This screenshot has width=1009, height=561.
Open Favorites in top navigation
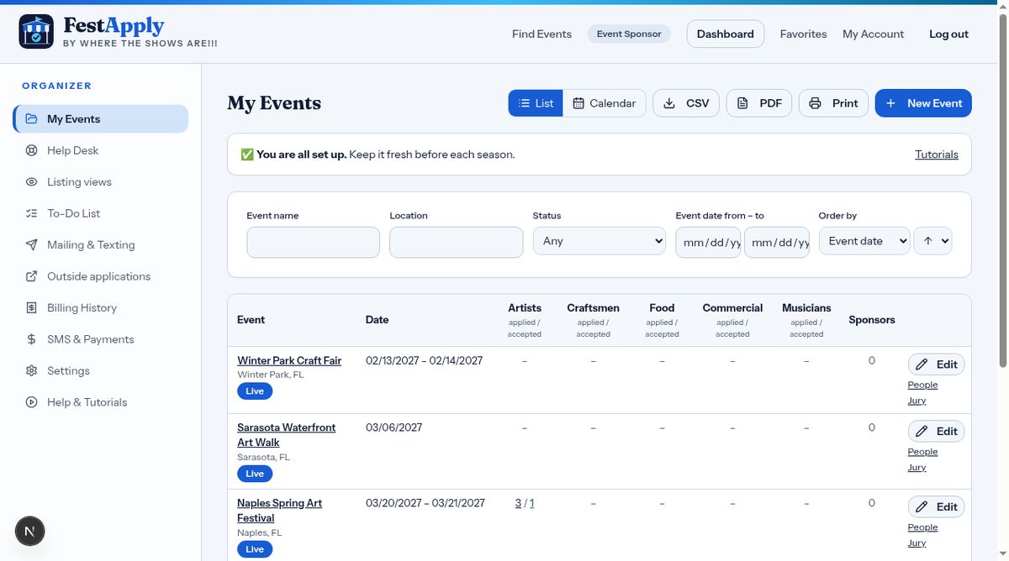pyautogui.click(x=803, y=34)
